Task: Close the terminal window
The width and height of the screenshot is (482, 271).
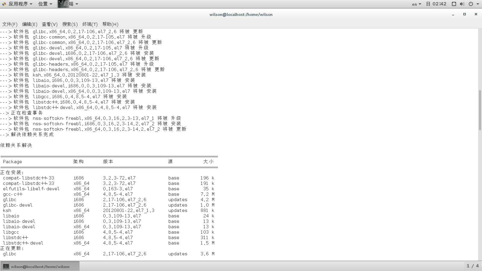Action: point(476,14)
